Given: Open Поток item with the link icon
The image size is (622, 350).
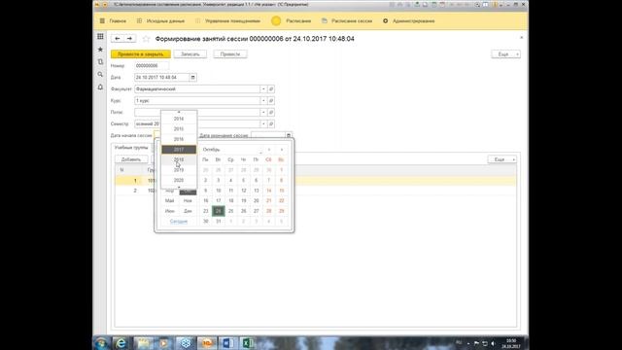Looking at the screenshot, I should 271,113.
